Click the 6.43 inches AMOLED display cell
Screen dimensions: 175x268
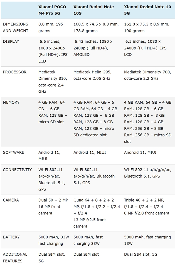pos(93,48)
